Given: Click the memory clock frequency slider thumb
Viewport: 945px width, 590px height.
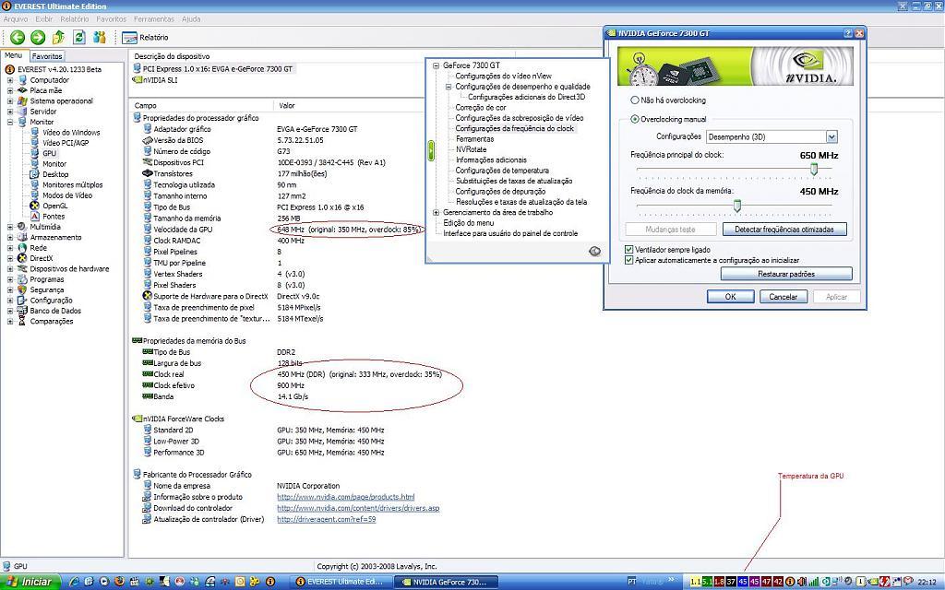Looking at the screenshot, I should tap(736, 206).
